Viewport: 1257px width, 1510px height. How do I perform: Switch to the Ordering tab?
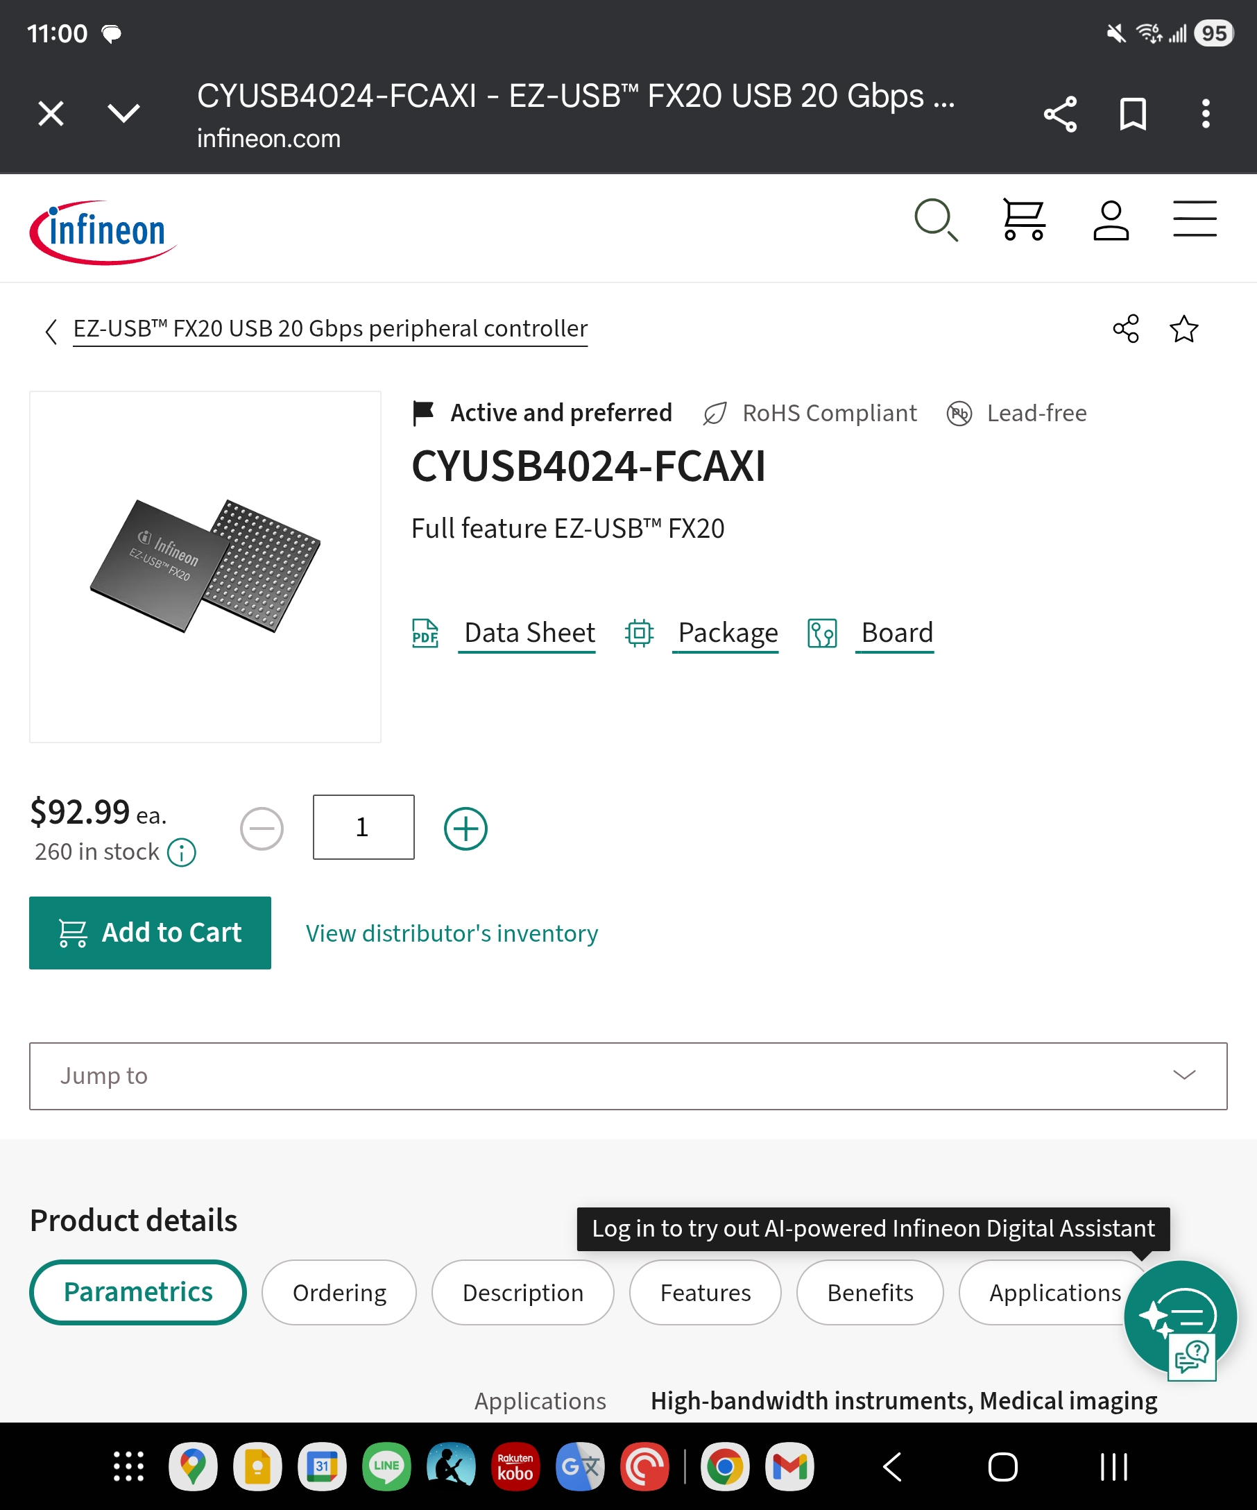click(x=339, y=1293)
